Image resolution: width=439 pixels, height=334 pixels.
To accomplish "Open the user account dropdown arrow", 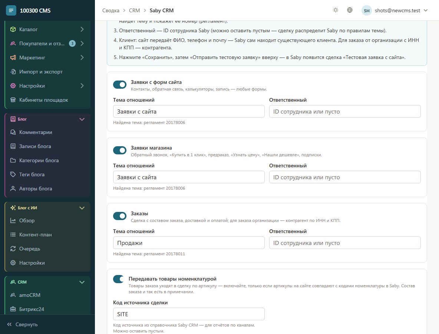I will pyautogui.click(x=426, y=11).
